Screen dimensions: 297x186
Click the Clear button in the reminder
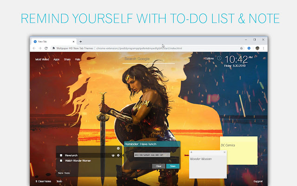[159, 166]
